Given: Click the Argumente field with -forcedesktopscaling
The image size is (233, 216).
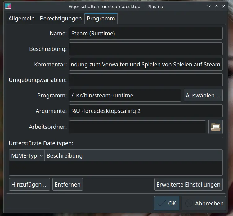Looking at the screenshot, I should (x=146, y=111).
